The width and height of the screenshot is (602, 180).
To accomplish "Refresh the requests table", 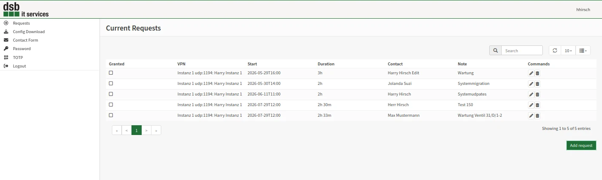I will (555, 51).
